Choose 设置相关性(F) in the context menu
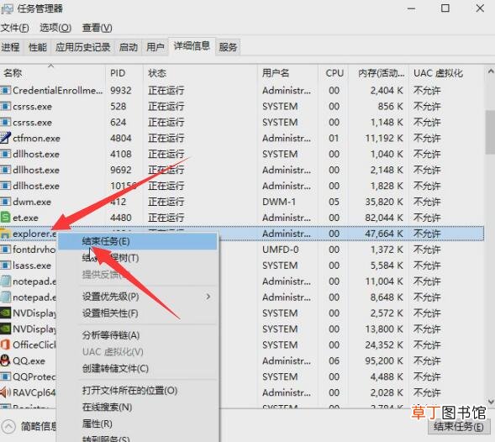 pyautogui.click(x=138, y=313)
